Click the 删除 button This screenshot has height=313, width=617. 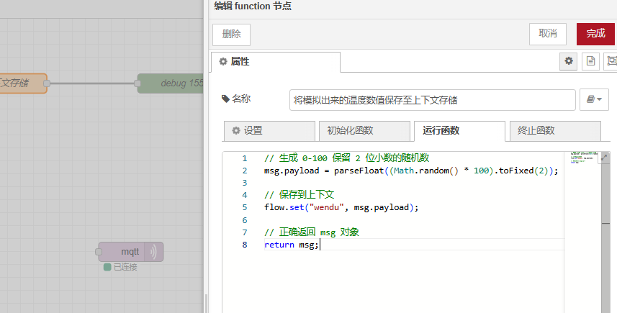click(x=231, y=34)
